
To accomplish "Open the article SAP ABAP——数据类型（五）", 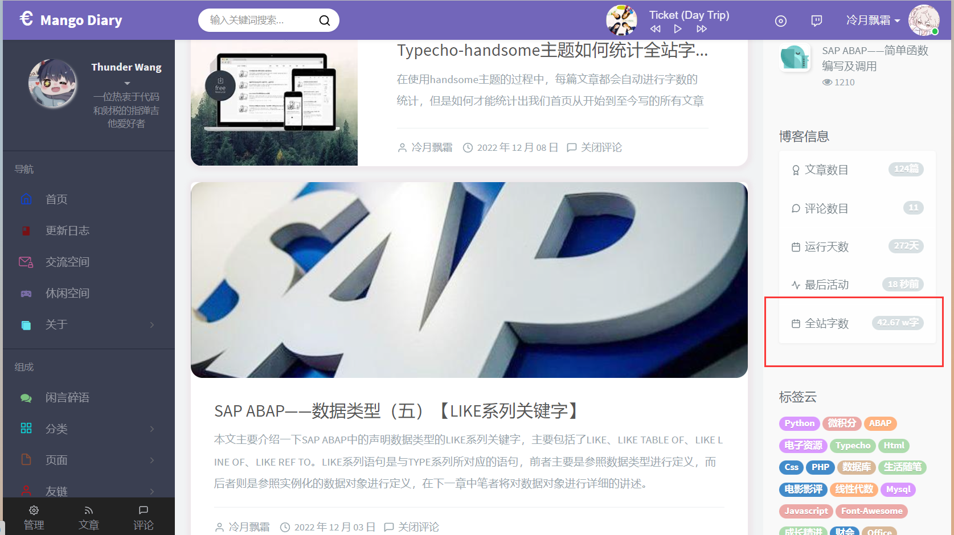I will [x=395, y=410].
